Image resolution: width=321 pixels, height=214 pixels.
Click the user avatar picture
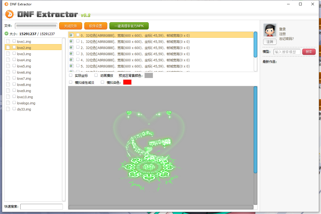click(270, 30)
